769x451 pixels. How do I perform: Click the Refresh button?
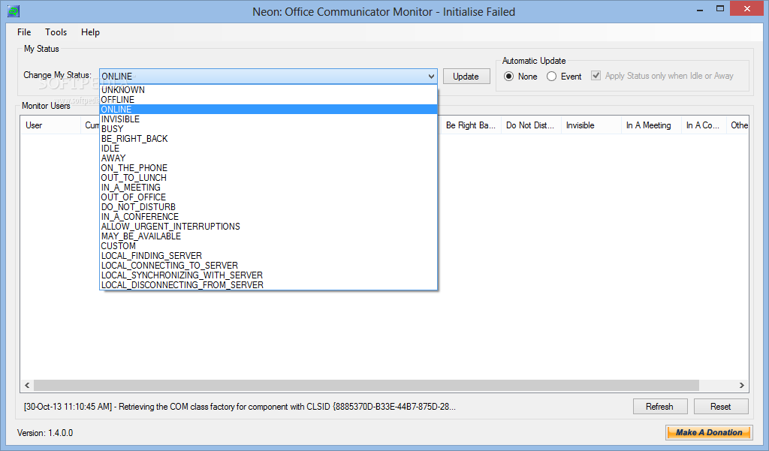[x=660, y=407]
